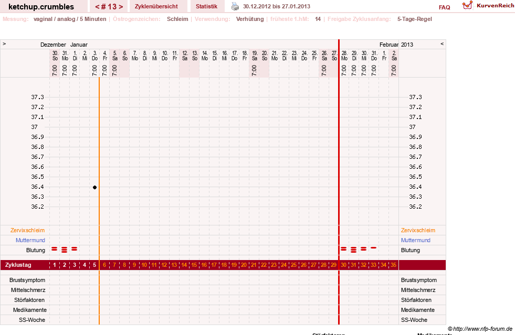The width and height of the screenshot is (515, 335).
Task: Click bleeding marker on cycle day 32
Action: point(364,249)
